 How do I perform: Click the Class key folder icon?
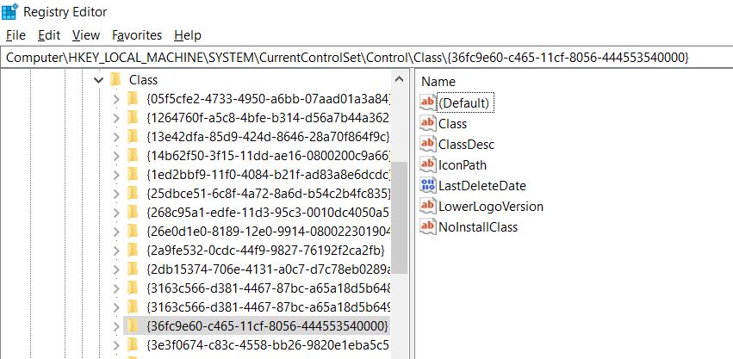(116, 79)
